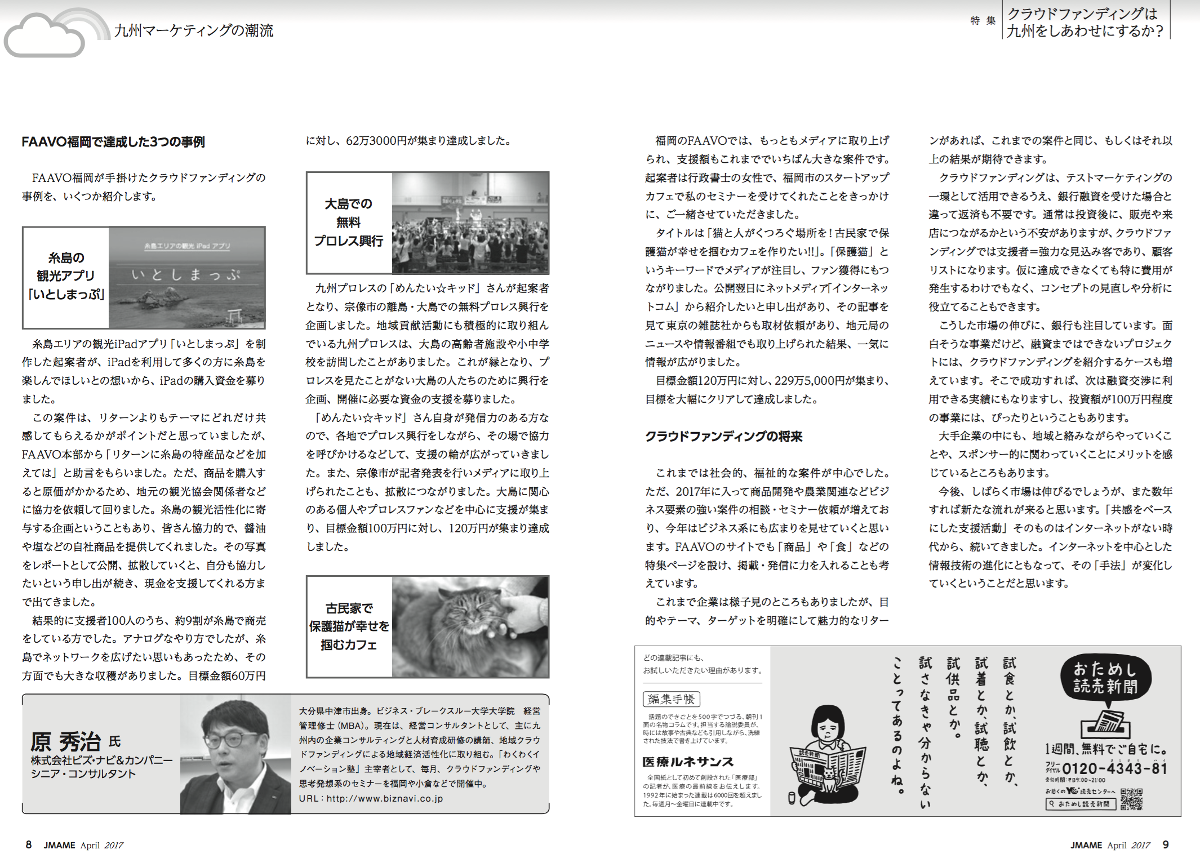
Task: Click the 医療ルネサンス heading in the ad
Action: 688,762
